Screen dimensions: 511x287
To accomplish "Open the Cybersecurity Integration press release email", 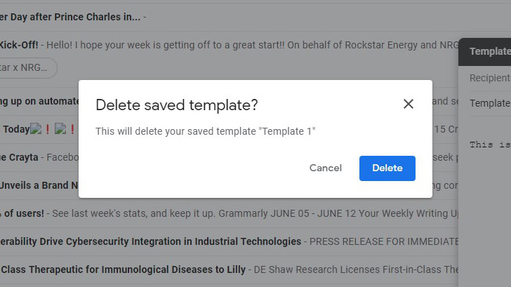I will point(211,241).
